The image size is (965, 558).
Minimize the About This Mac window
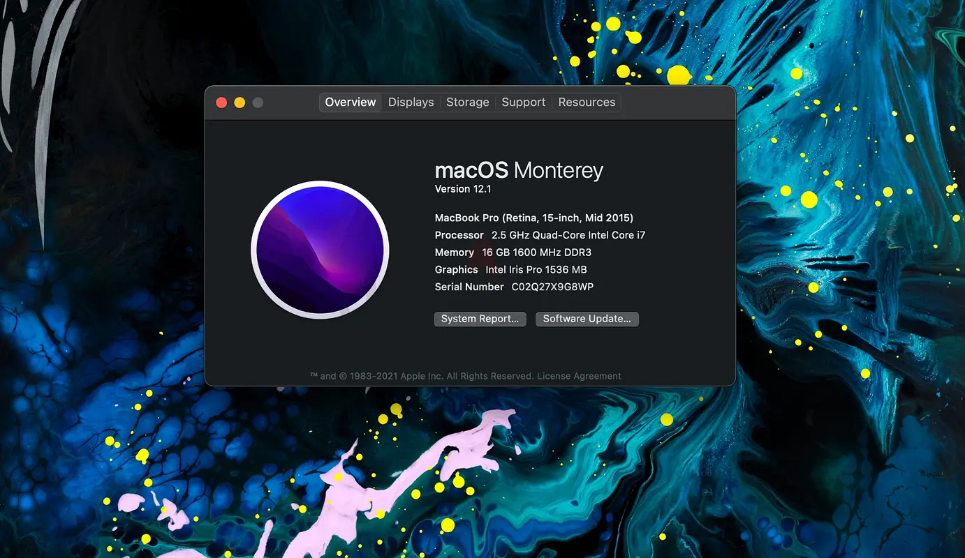coord(240,103)
